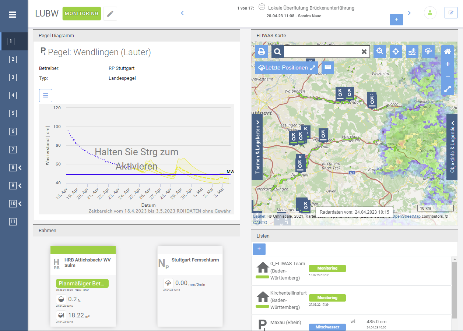Click the map search input field
Screen dimensions: 463x331
click(x=321, y=51)
